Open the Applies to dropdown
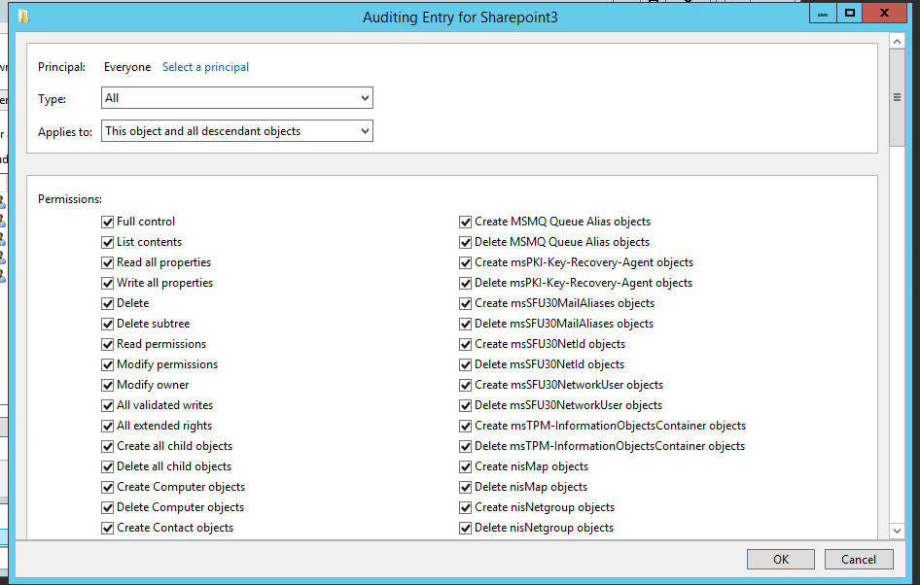The width and height of the screenshot is (920, 585). (x=236, y=131)
